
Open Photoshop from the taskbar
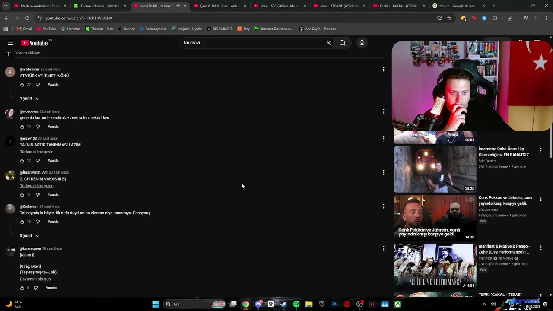coord(334,304)
